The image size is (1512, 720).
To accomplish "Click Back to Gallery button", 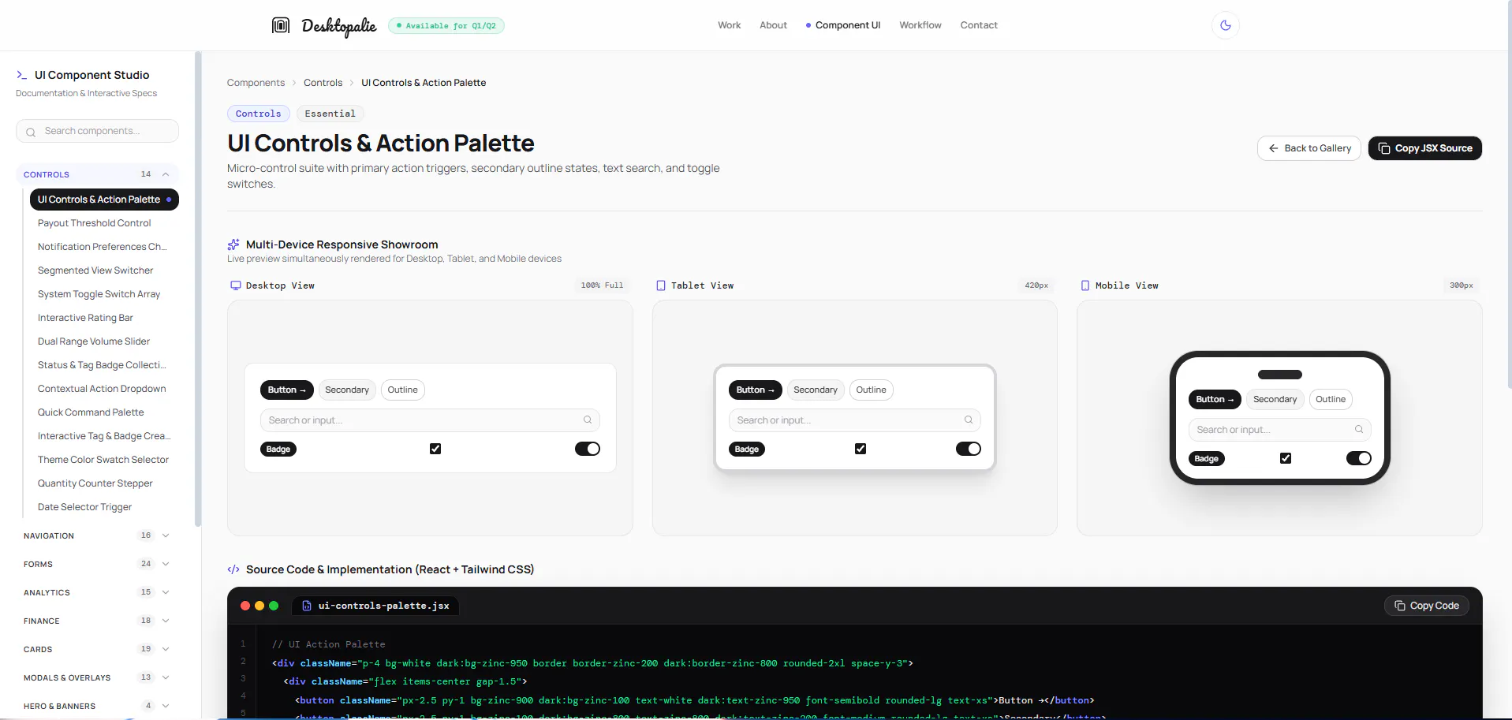I will 1309,148.
